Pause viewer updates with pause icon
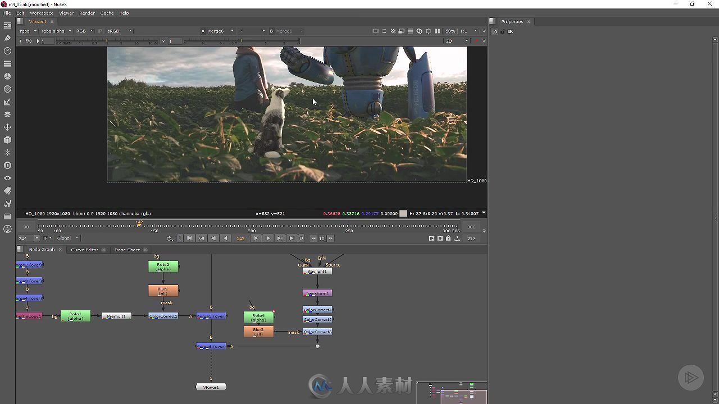Image resolution: width=719 pixels, height=404 pixels. pyautogui.click(x=438, y=31)
